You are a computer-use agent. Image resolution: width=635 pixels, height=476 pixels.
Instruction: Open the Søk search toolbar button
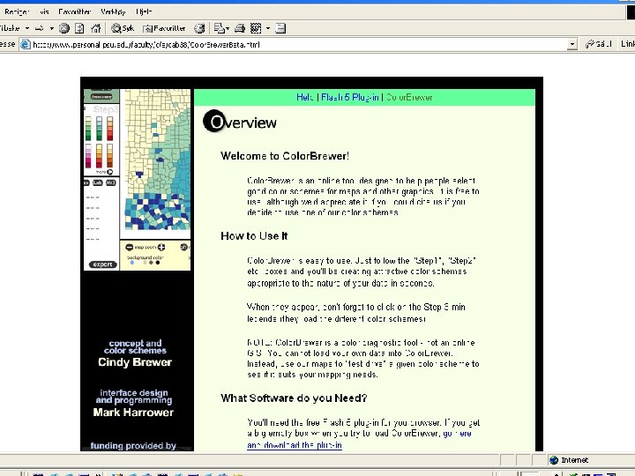pyautogui.click(x=123, y=28)
